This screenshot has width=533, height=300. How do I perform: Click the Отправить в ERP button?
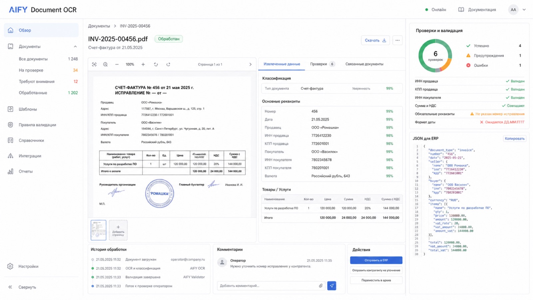(x=376, y=260)
